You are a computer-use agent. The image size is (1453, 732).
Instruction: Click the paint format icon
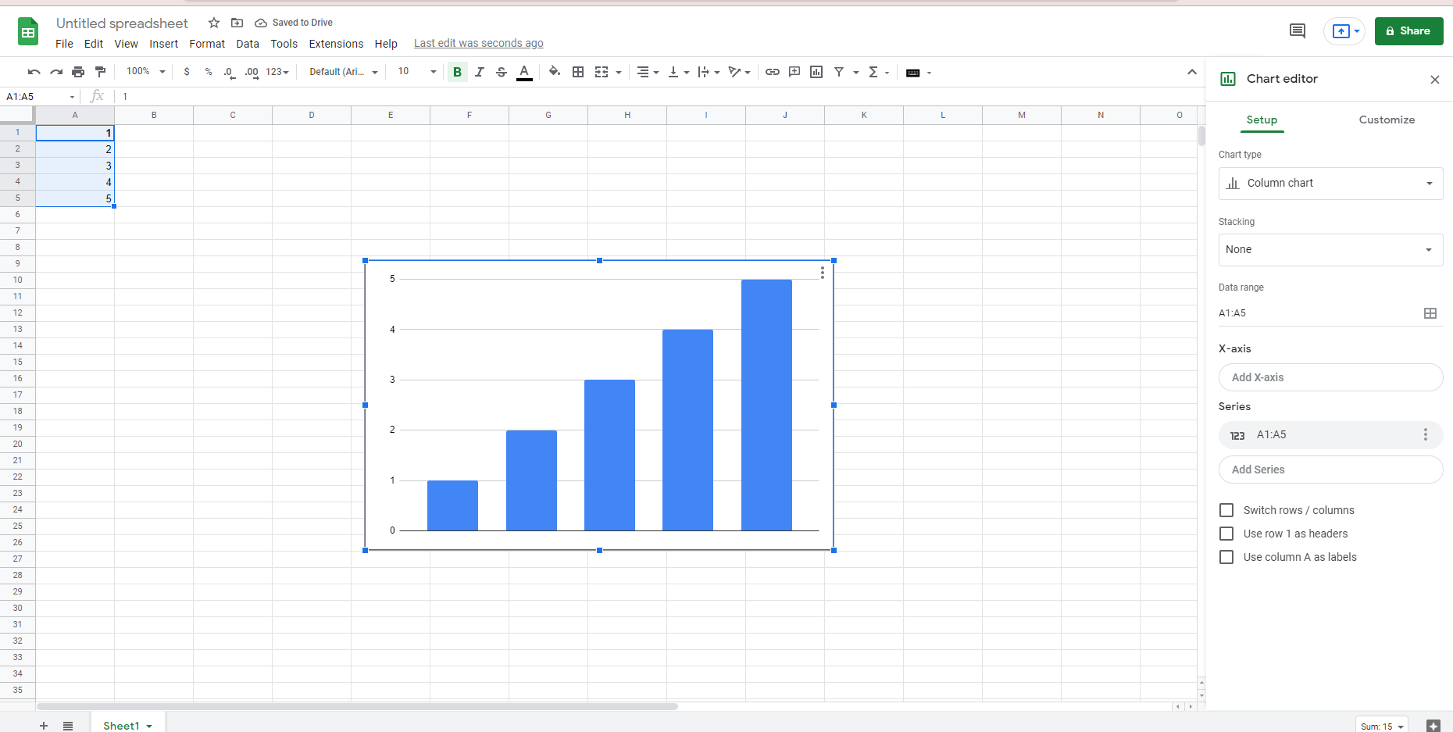[x=100, y=72]
